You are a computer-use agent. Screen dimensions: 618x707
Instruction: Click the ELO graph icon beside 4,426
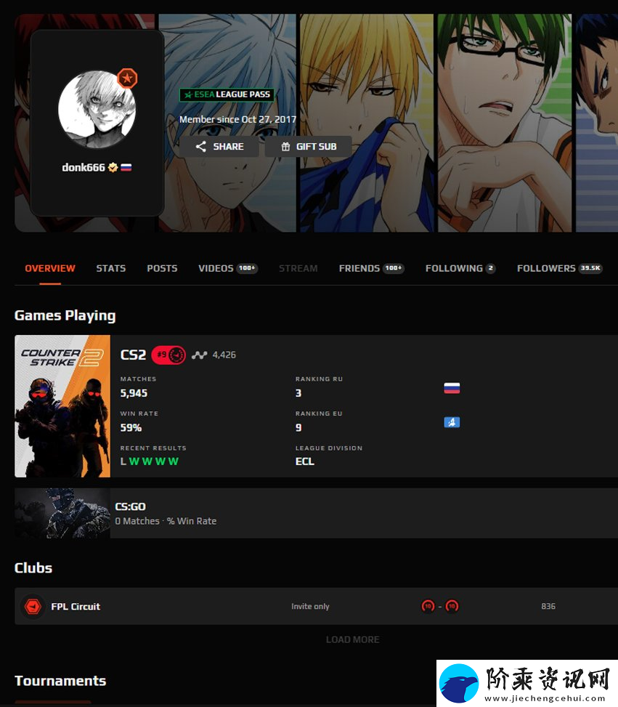point(199,355)
